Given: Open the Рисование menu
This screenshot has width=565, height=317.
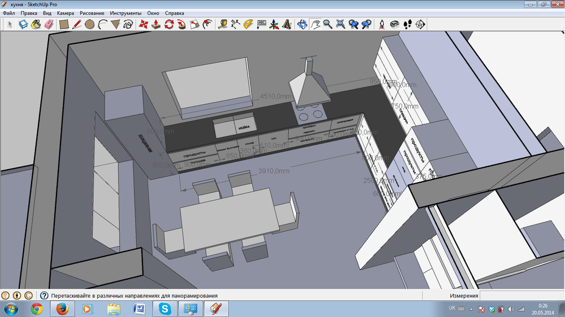Looking at the screenshot, I should [x=92, y=12].
